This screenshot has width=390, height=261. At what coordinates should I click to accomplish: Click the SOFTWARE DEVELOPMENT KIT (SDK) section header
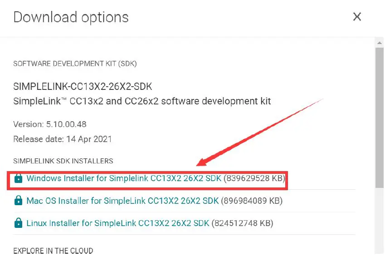point(75,64)
